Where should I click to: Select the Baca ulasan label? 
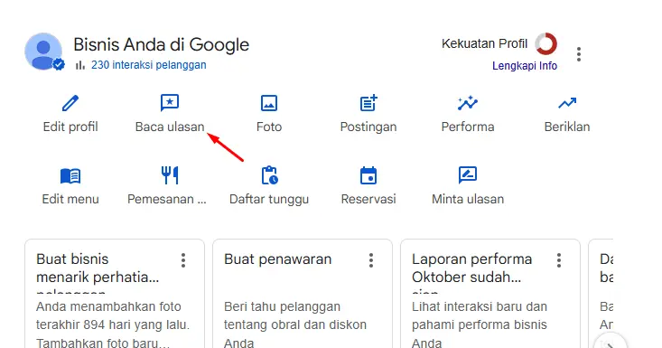coord(170,127)
